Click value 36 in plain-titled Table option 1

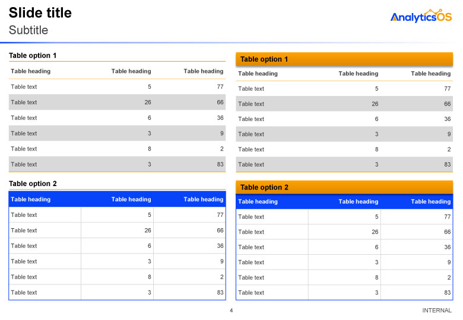pos(220,118)
